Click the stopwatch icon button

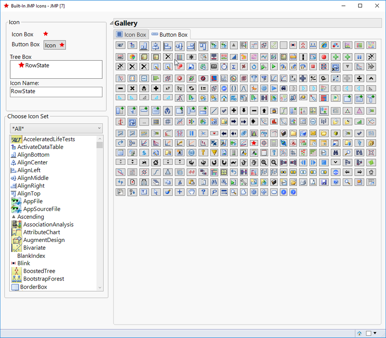[224, 67]
